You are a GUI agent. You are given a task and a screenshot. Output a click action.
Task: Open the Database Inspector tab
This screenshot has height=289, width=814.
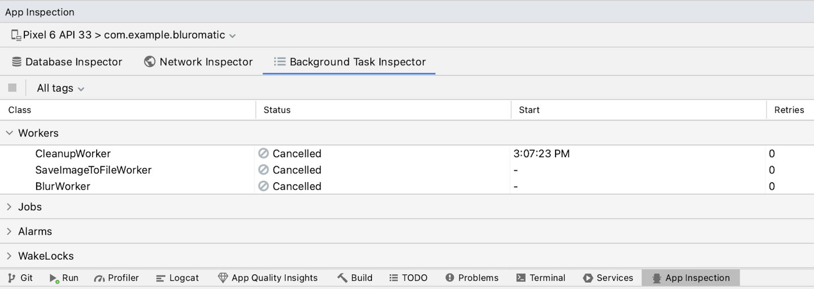(67, 62)
